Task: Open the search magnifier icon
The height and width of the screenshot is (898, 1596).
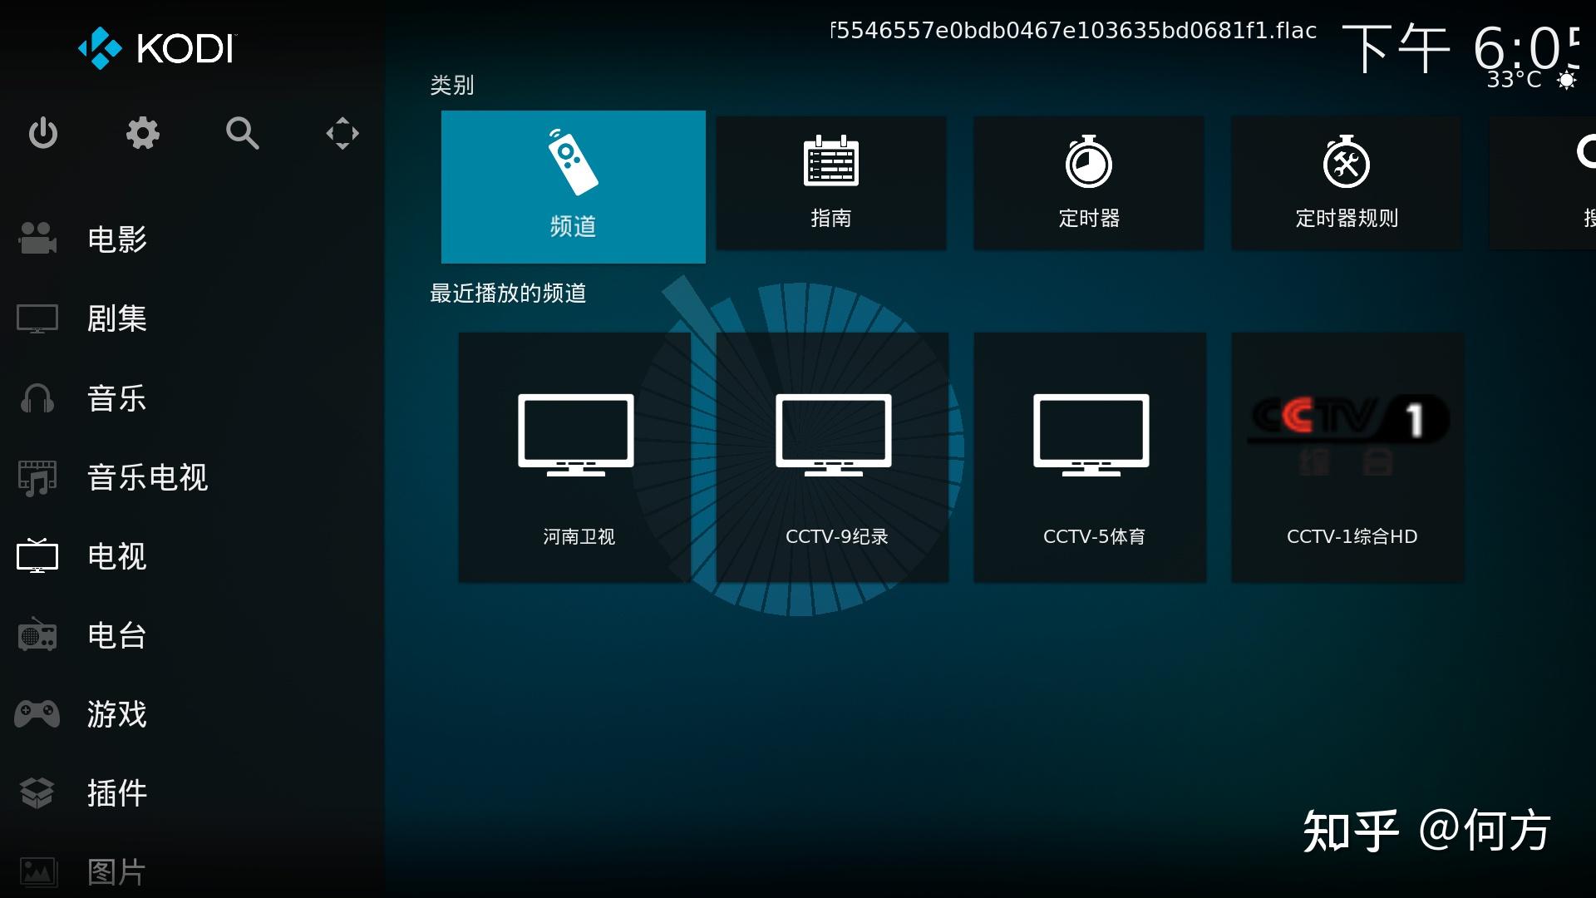Action: (x=243, y=133)
